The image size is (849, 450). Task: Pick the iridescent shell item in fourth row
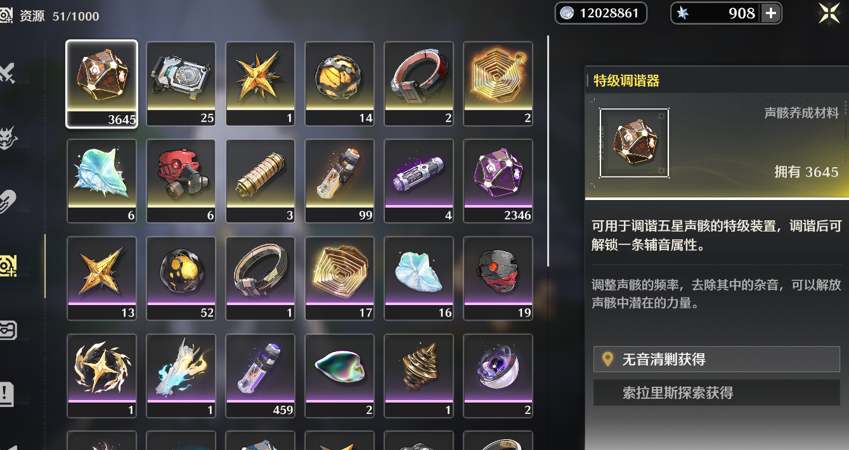tap(339, 376)
